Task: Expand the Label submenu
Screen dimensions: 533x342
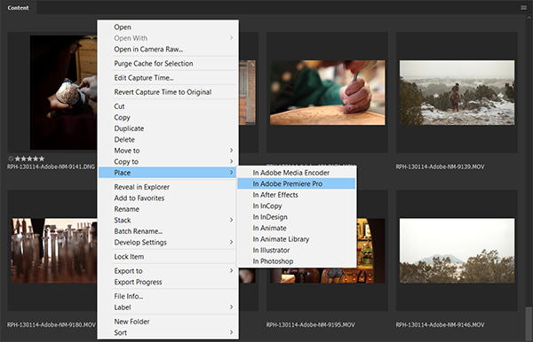Action: click(168, 307)
